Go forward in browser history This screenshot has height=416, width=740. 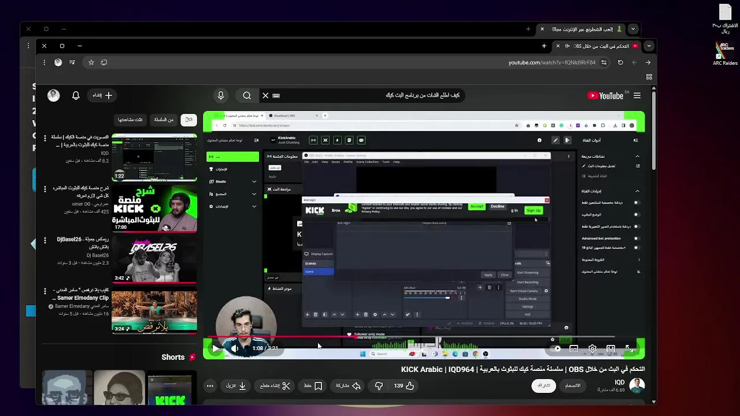634,62
